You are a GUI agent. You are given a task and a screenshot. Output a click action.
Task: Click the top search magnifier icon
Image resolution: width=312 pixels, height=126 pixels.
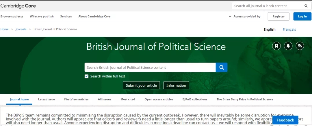(306, 6)
